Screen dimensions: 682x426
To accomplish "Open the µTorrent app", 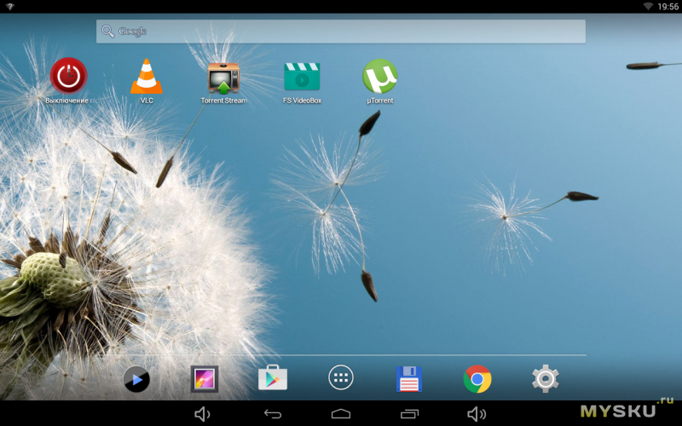I will 379,76.
